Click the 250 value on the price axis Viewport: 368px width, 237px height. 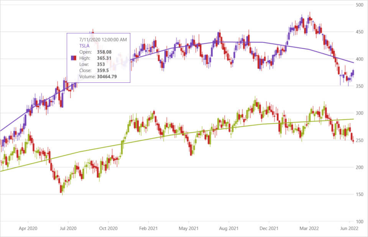click(x=360, y=140)
